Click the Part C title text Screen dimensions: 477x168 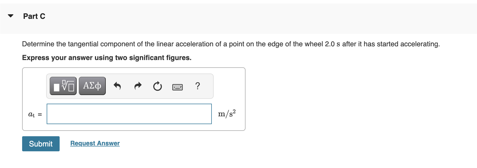[x=34, y=16]
